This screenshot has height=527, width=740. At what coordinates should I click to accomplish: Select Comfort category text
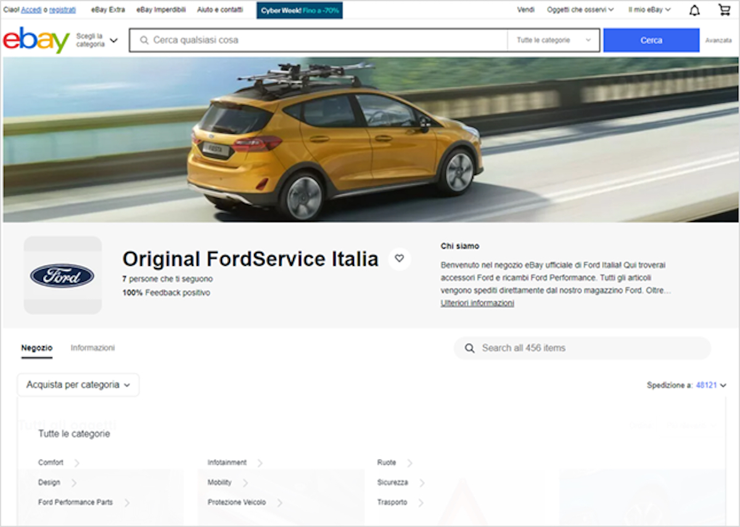point(51,463)
